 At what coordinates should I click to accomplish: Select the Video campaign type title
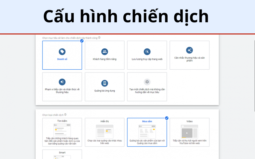189,121
